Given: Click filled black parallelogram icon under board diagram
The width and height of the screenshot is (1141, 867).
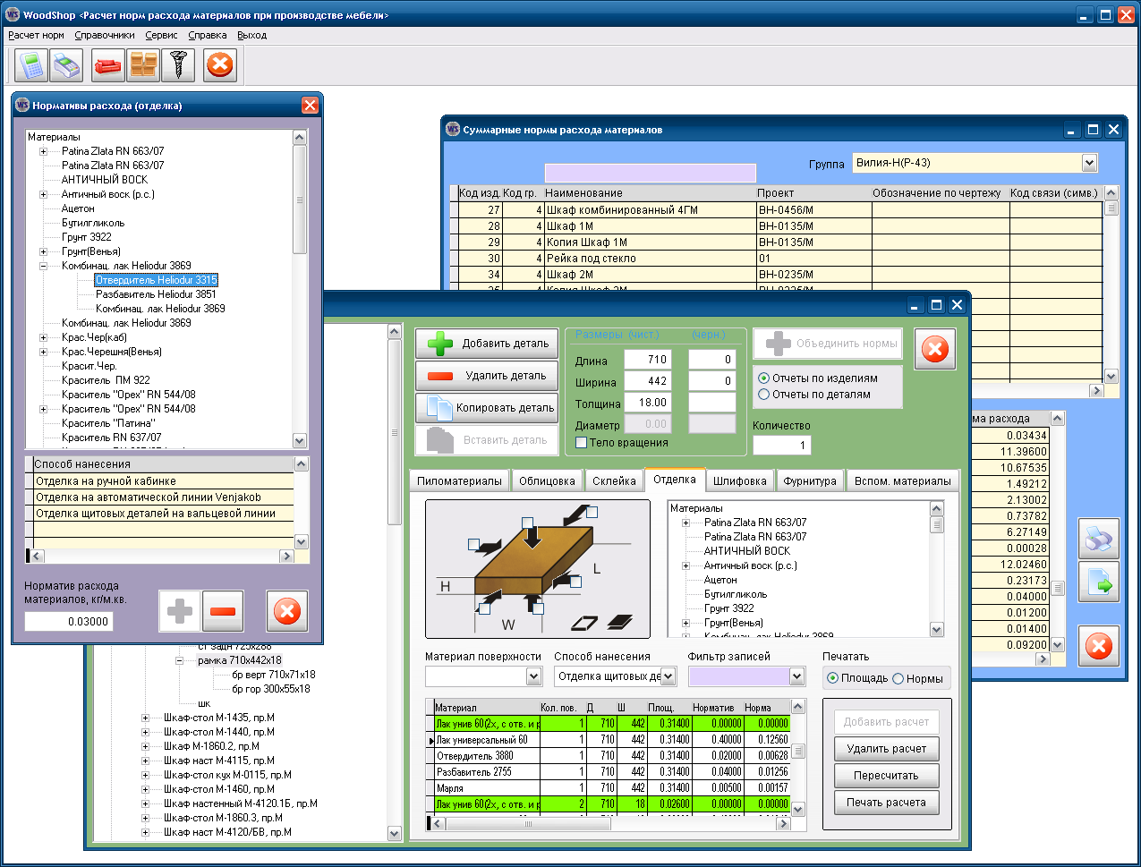Looking at the screenshot, I should (619, 622).
